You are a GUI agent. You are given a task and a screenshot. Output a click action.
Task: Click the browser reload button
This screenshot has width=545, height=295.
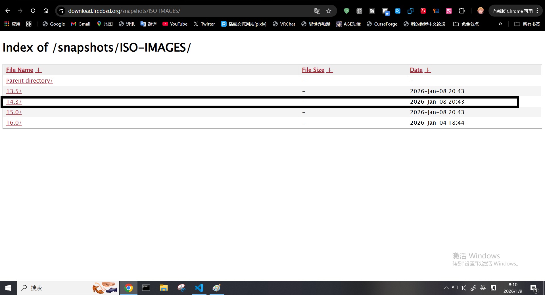33,11
